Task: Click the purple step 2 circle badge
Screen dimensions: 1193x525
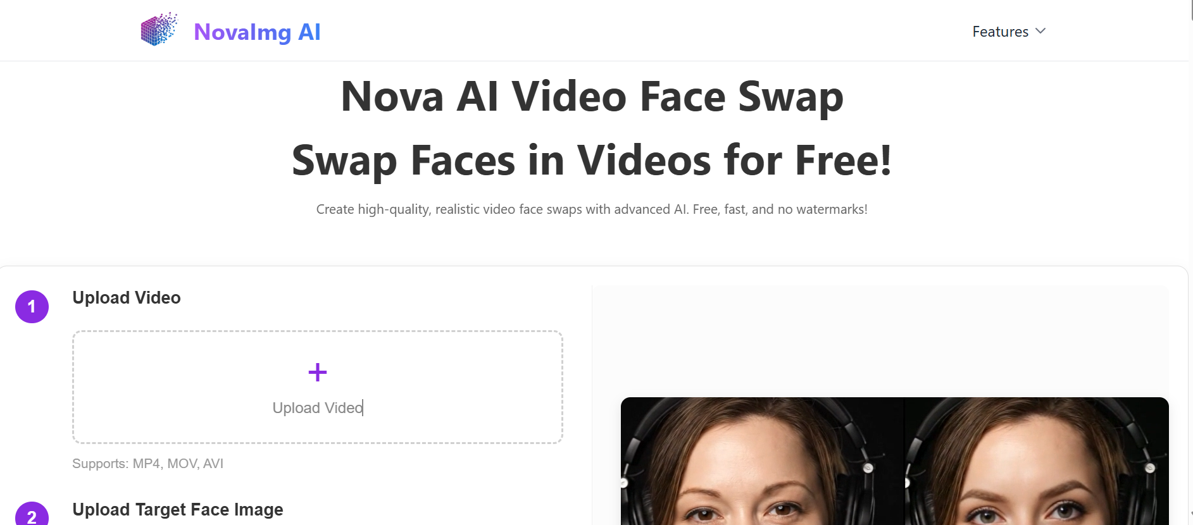Action: 32,514
